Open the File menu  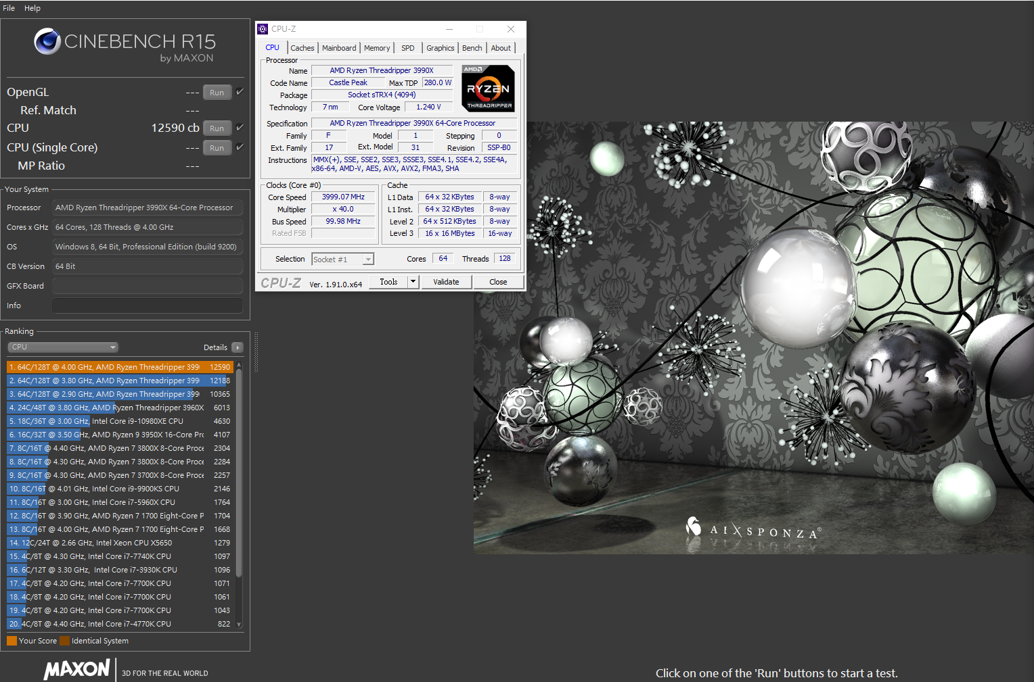click(x=9, y=8)
